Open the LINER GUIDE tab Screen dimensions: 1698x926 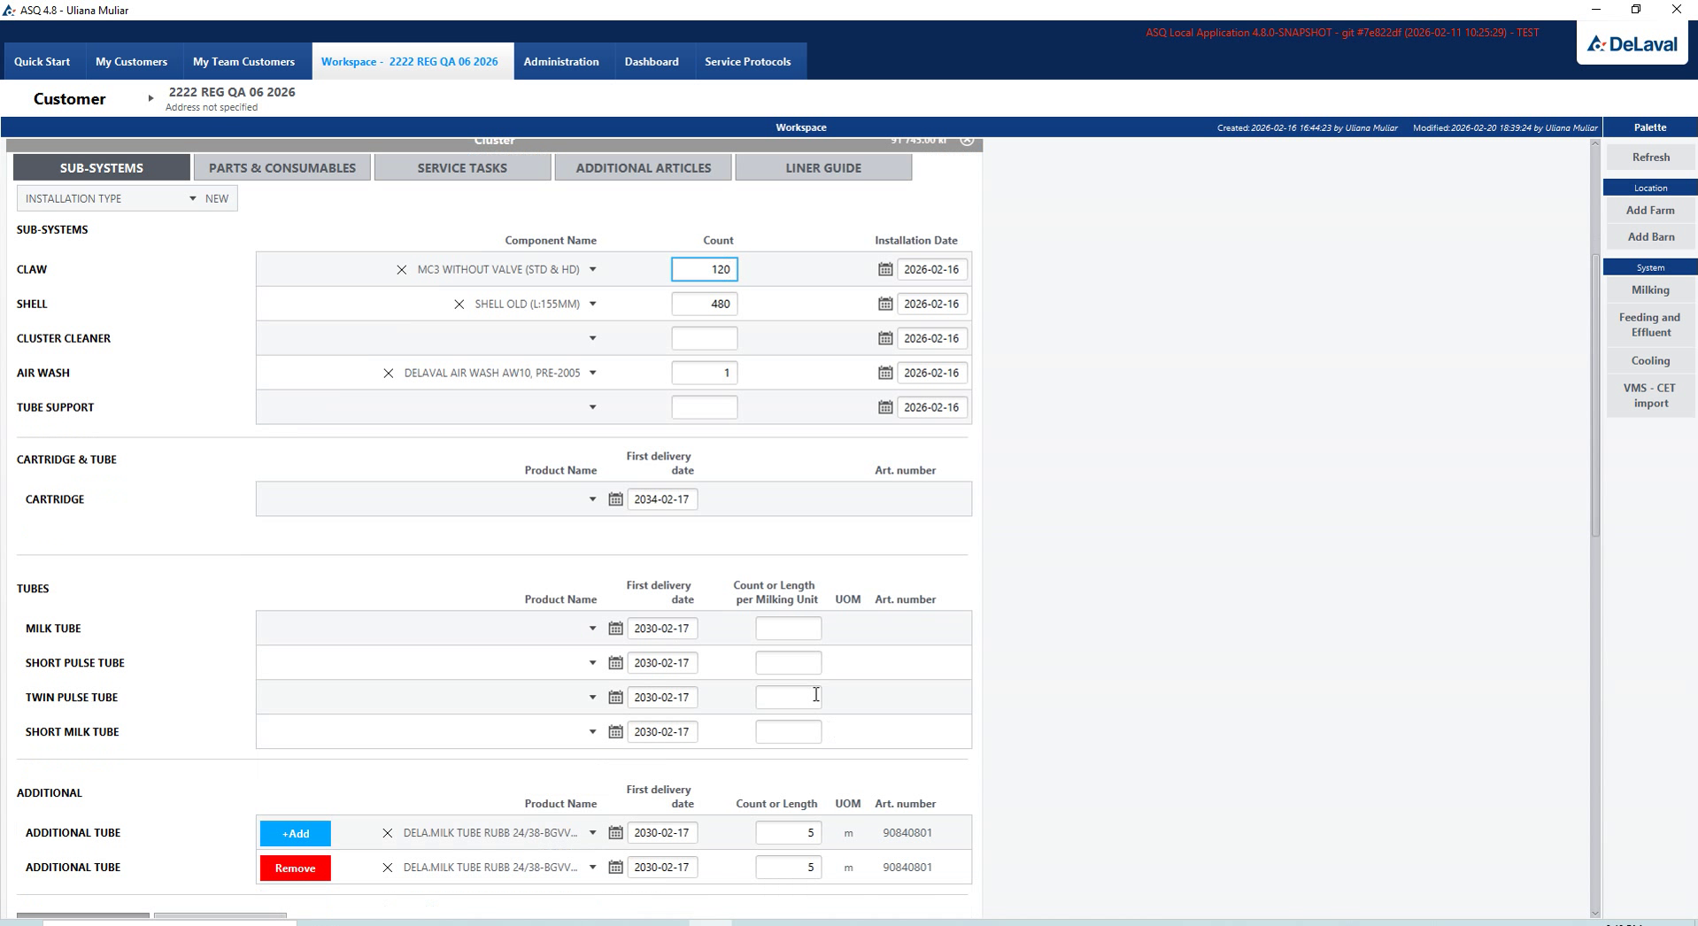coord(823,167)
